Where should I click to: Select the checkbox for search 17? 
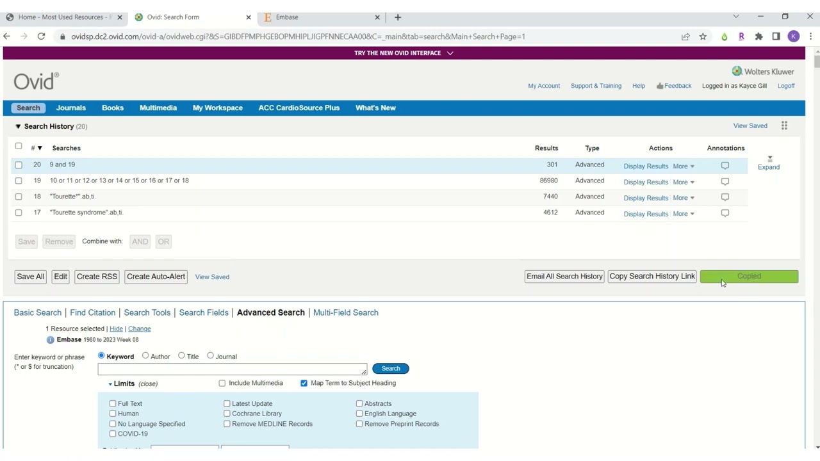(19, 213)
